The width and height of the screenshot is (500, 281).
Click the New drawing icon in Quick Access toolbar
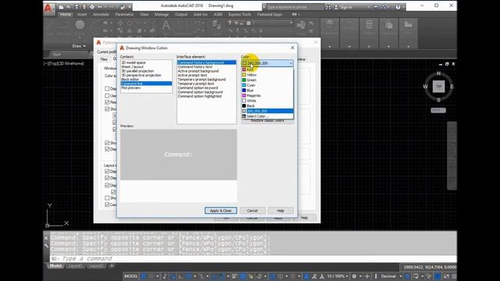tap(61, 7)
